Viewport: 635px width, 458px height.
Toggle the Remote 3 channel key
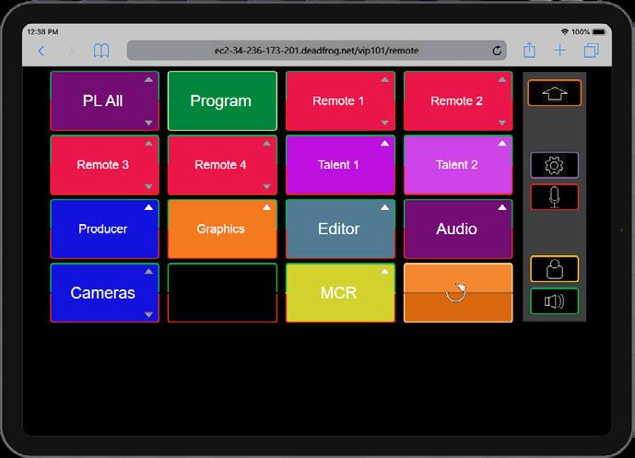(x=104, y=165)
